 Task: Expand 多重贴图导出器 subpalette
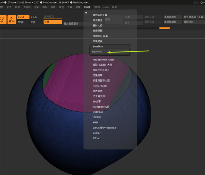(x=101, y=80)
